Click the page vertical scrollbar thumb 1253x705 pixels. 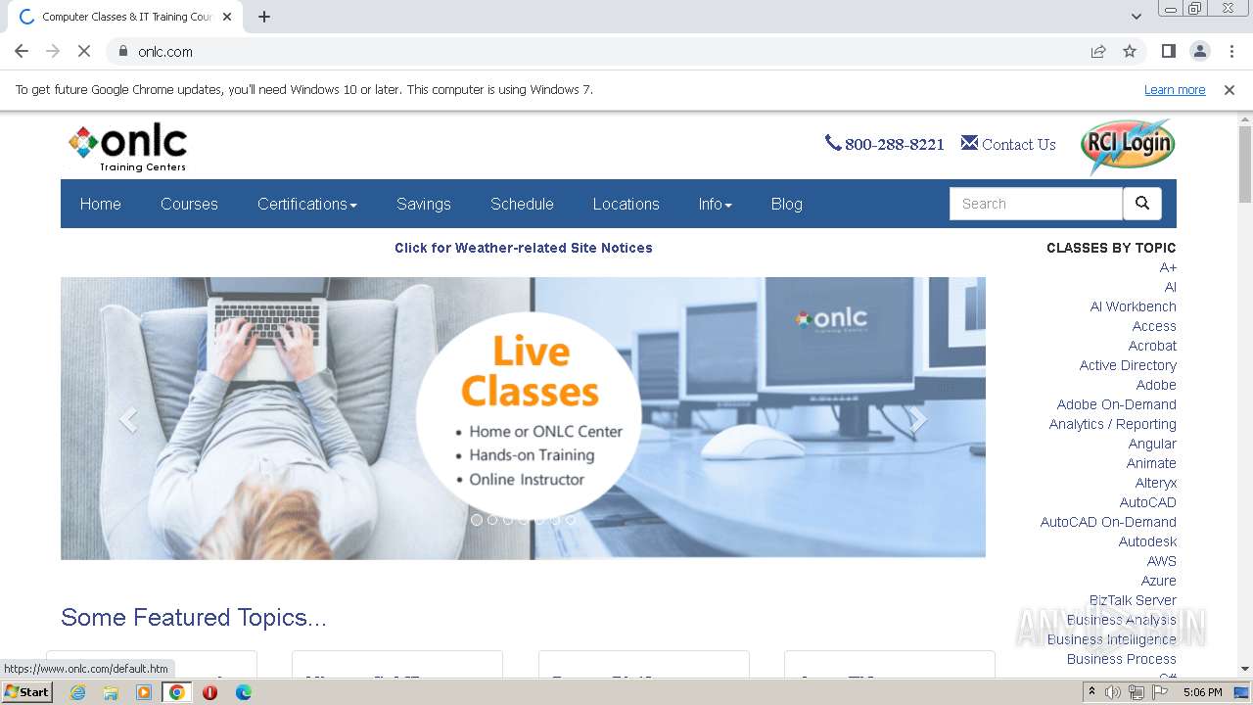coord(1245,164)
